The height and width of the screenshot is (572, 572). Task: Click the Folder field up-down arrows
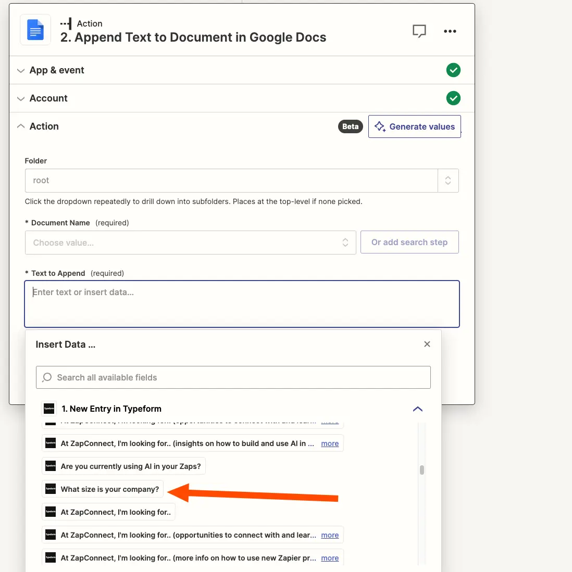[448, 181]
